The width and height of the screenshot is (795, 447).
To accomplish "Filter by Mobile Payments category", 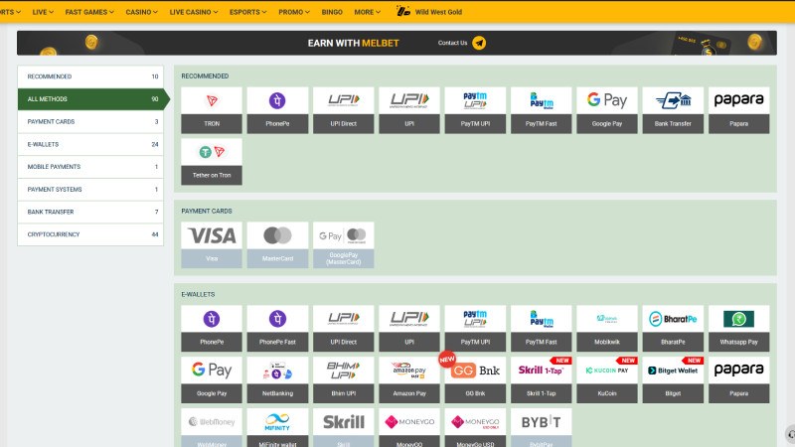I will pos(90,167).
